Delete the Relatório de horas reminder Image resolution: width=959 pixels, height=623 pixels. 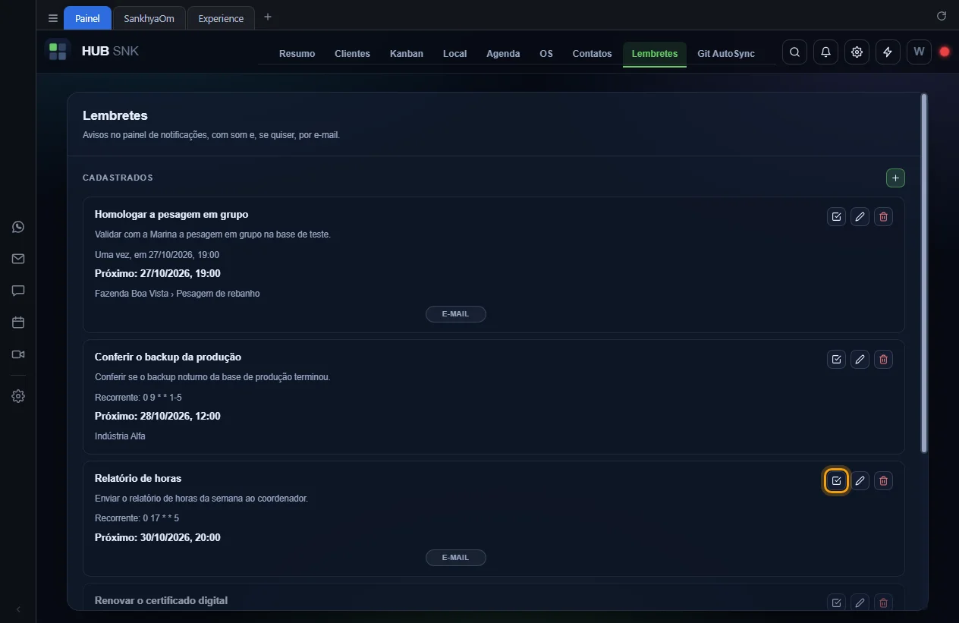(x=883, y=481)
